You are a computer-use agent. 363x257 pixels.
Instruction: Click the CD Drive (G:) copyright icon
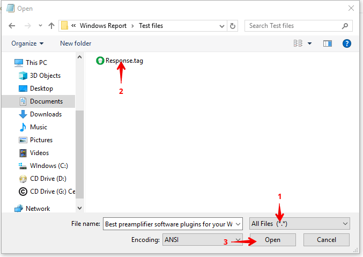(x=23, y=192)
